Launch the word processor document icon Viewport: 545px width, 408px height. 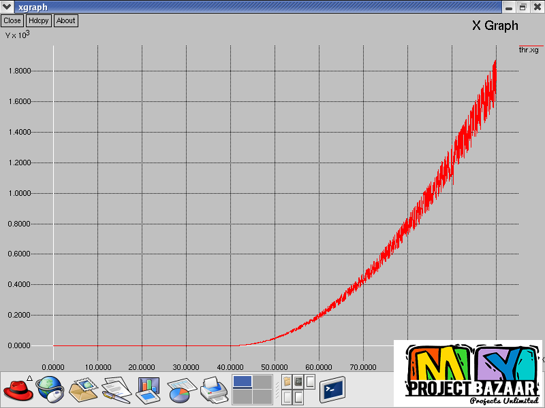116,390
